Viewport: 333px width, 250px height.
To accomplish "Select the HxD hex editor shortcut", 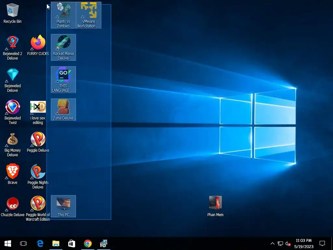I will (38, 112).
